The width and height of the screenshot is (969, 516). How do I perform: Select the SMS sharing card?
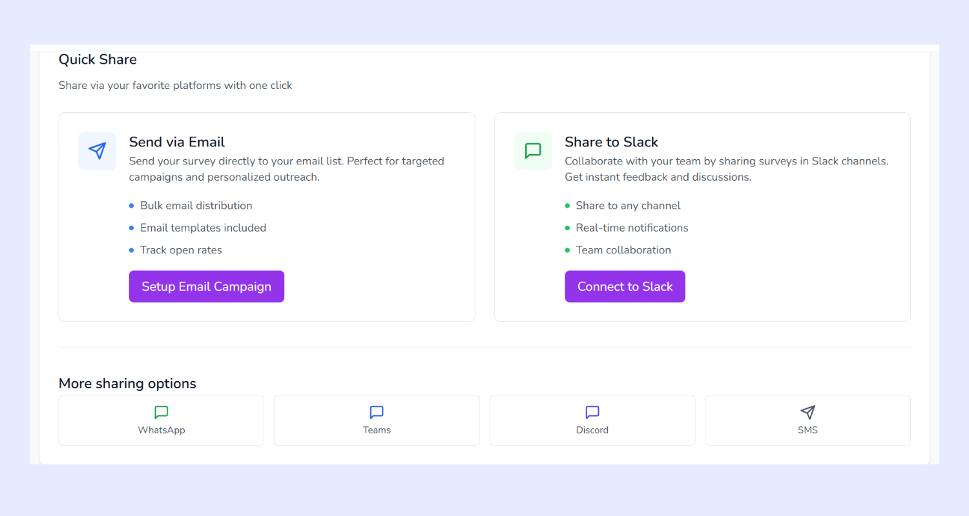tap(807, 420)
